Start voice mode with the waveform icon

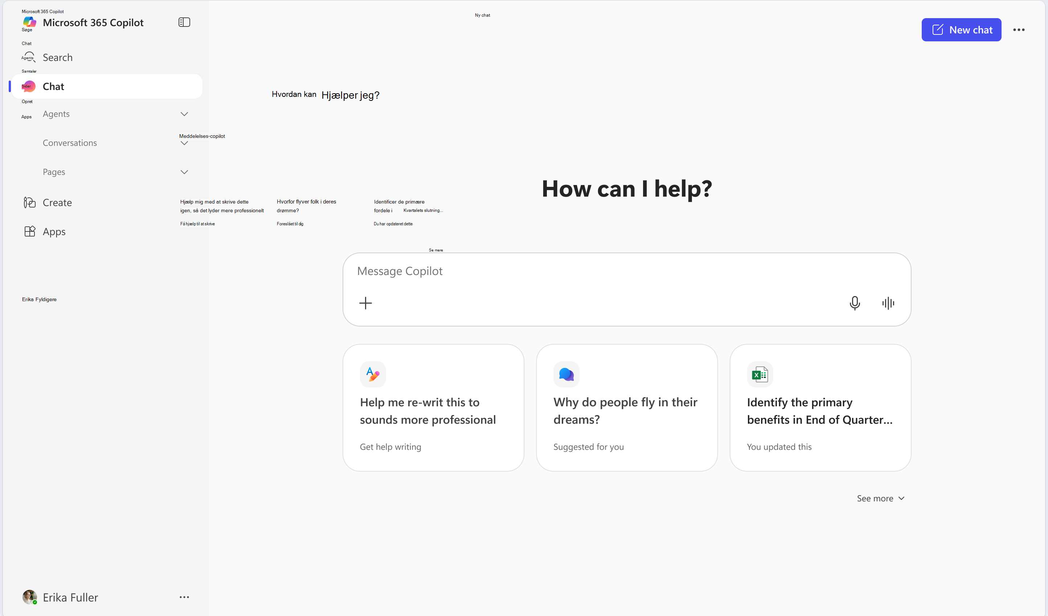coord(888,303)
